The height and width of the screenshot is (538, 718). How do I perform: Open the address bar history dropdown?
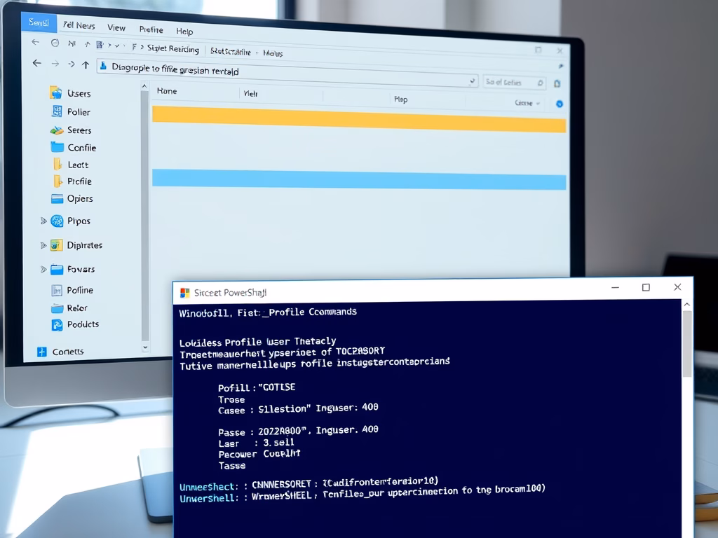click(x=473, y=82)
